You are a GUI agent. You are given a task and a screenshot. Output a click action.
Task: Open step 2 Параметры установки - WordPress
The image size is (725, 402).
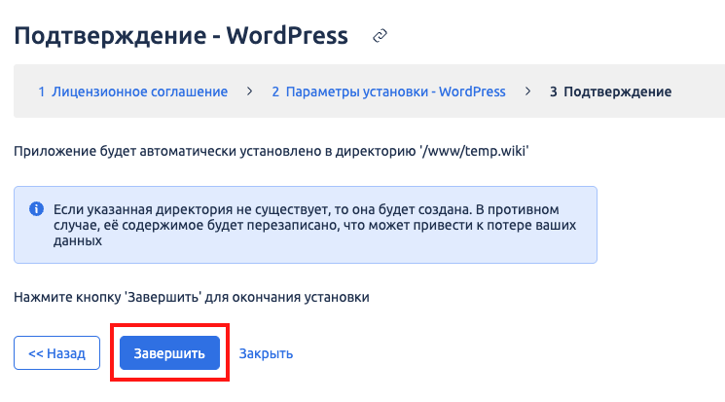[388, 91]
